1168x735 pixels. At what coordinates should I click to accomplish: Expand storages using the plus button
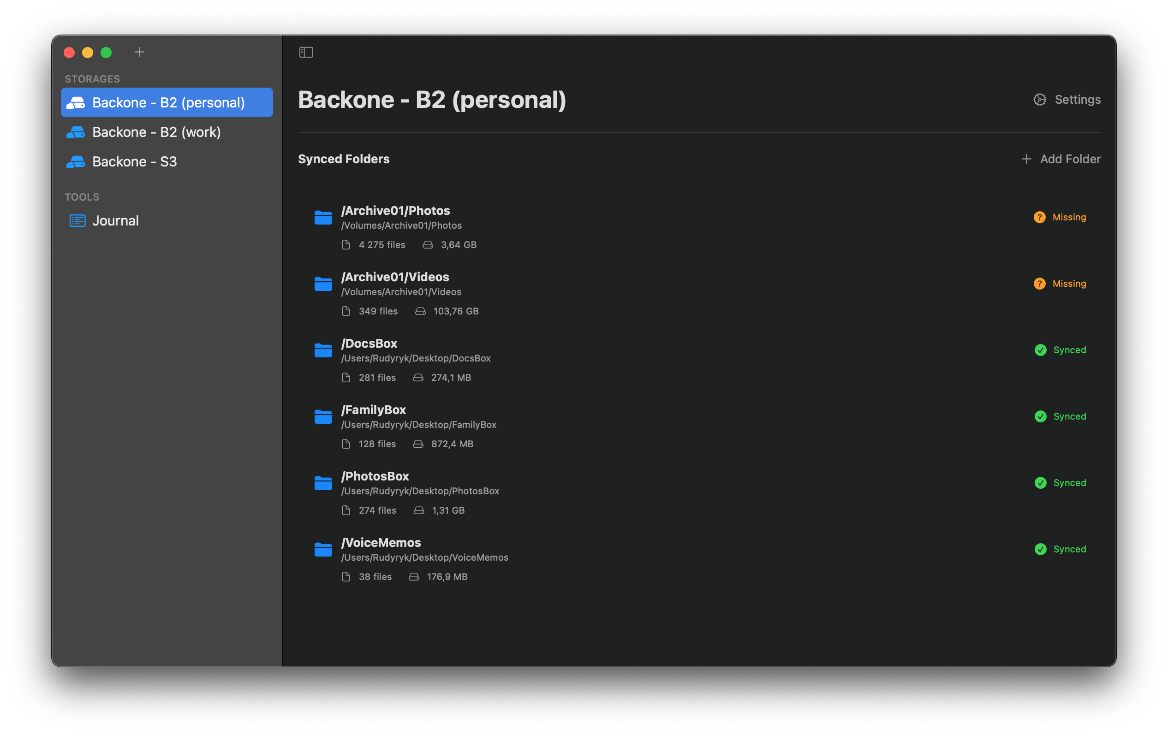pos(139,52)
